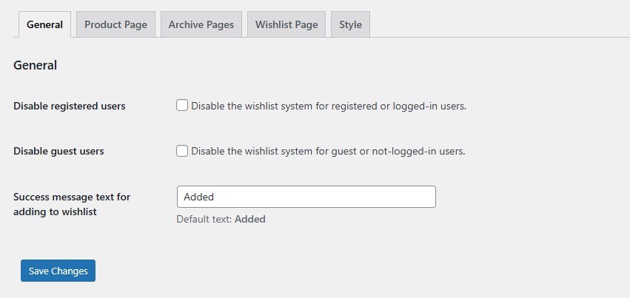This screenshot has width=630, height=298.
Task: Click the Disable guest users row heading
Action: pos(58,152)
